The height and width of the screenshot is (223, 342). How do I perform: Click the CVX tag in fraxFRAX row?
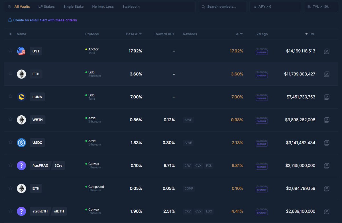[x=198, y=166]
